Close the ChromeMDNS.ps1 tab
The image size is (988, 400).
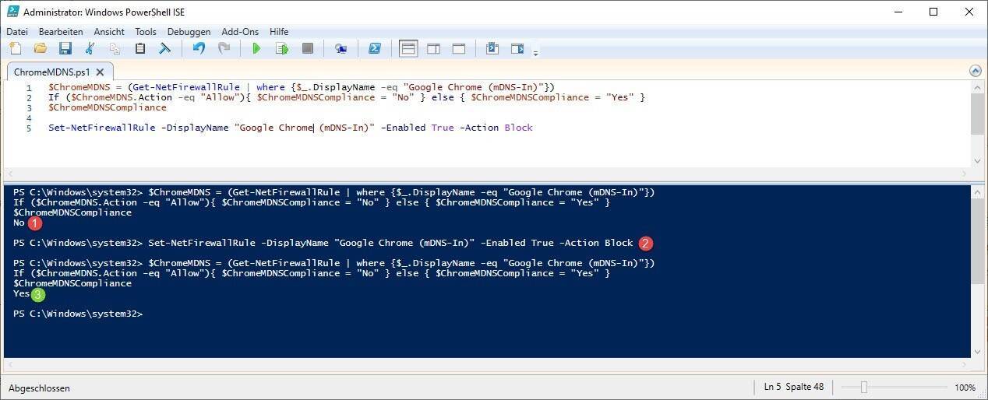click(x=100, y=72)
